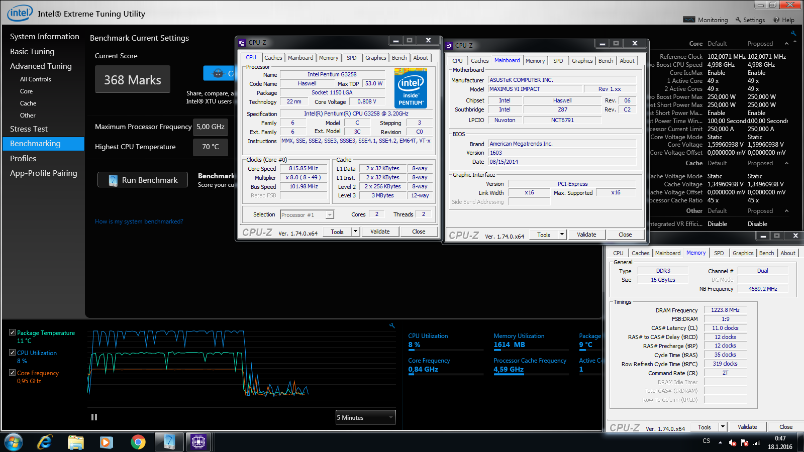Image resolution: width=804 pixels, height=452 pixels.
Task: Pause the monitoring graph
Action: pyautogui.click(x=94, y=417)
